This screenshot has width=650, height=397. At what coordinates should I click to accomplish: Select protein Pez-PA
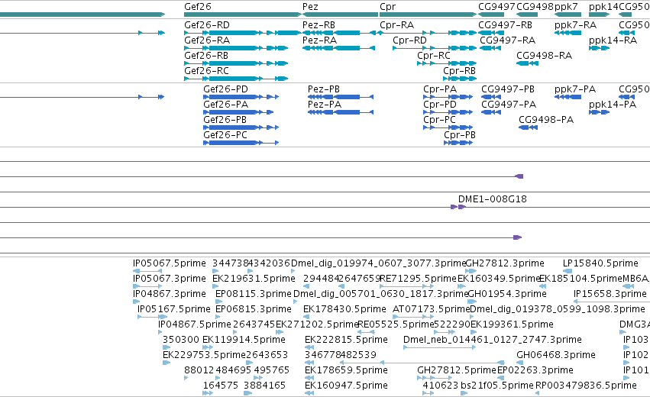[325, 105]
